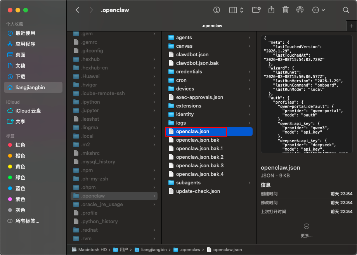Expand the cron folder chevron
Viewport: 357px width, 255px height.
point(249,80)
